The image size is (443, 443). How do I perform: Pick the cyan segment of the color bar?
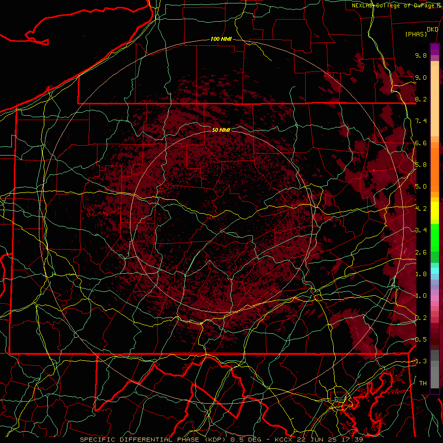click(435, 270)
